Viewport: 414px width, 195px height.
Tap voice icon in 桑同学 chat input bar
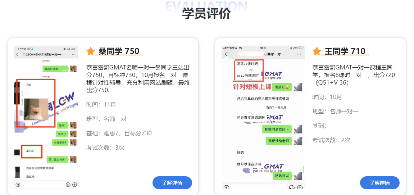(x=18, y=185)
